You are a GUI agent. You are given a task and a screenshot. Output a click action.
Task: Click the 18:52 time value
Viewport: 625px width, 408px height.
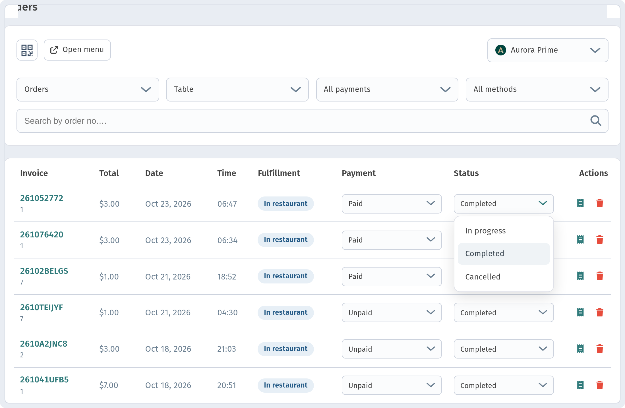227,277
